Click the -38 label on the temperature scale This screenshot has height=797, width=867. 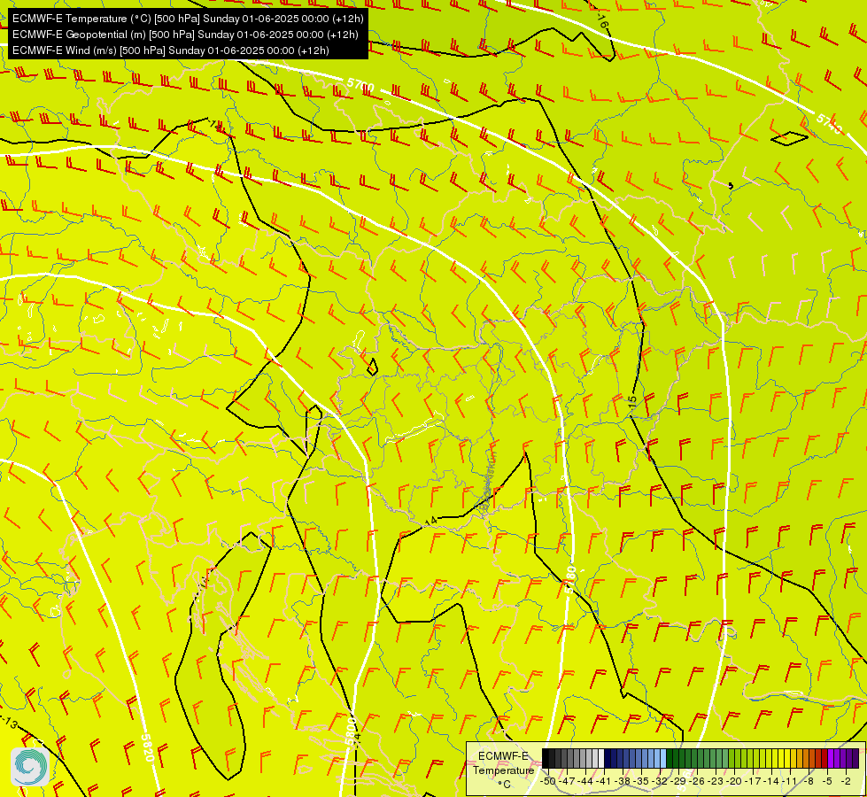(622, 781)
